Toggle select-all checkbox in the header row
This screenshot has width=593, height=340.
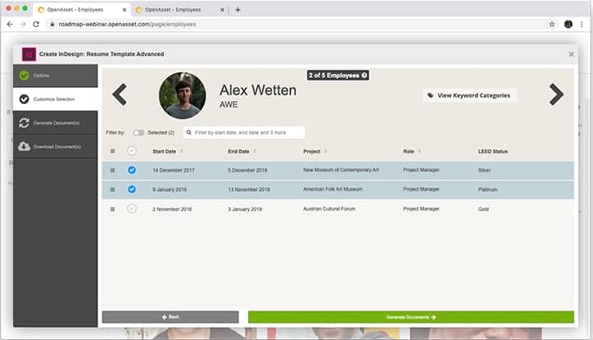tap(132, 151)
